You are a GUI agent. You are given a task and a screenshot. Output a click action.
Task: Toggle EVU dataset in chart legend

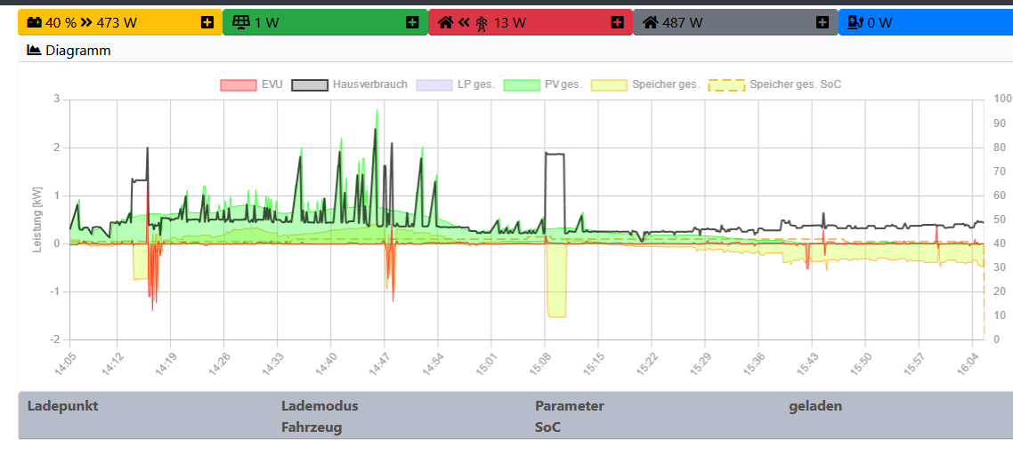pos(252,84)
